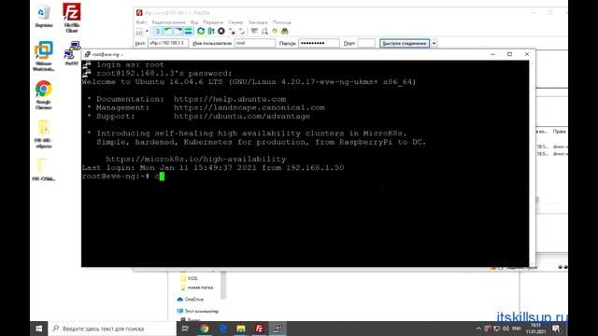Open Task View on the taskbar

(185, 329)
